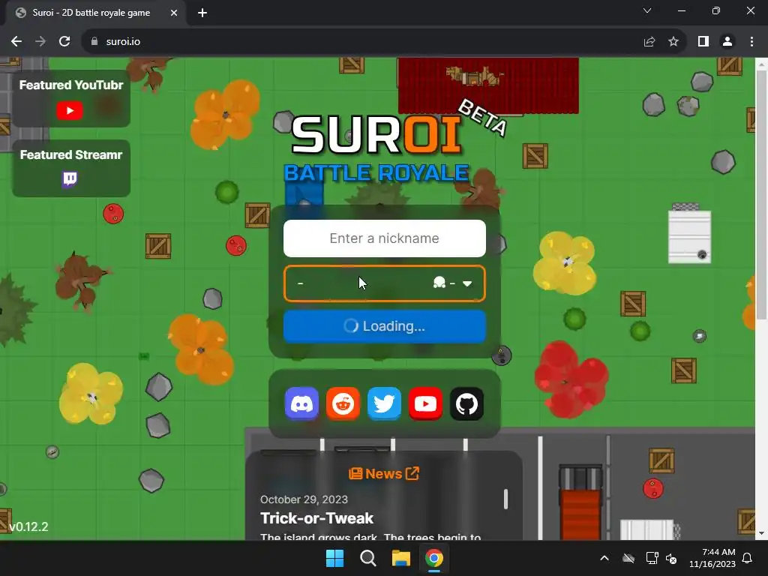Click the v0.12.2 version label

click(x=29, y=527)
